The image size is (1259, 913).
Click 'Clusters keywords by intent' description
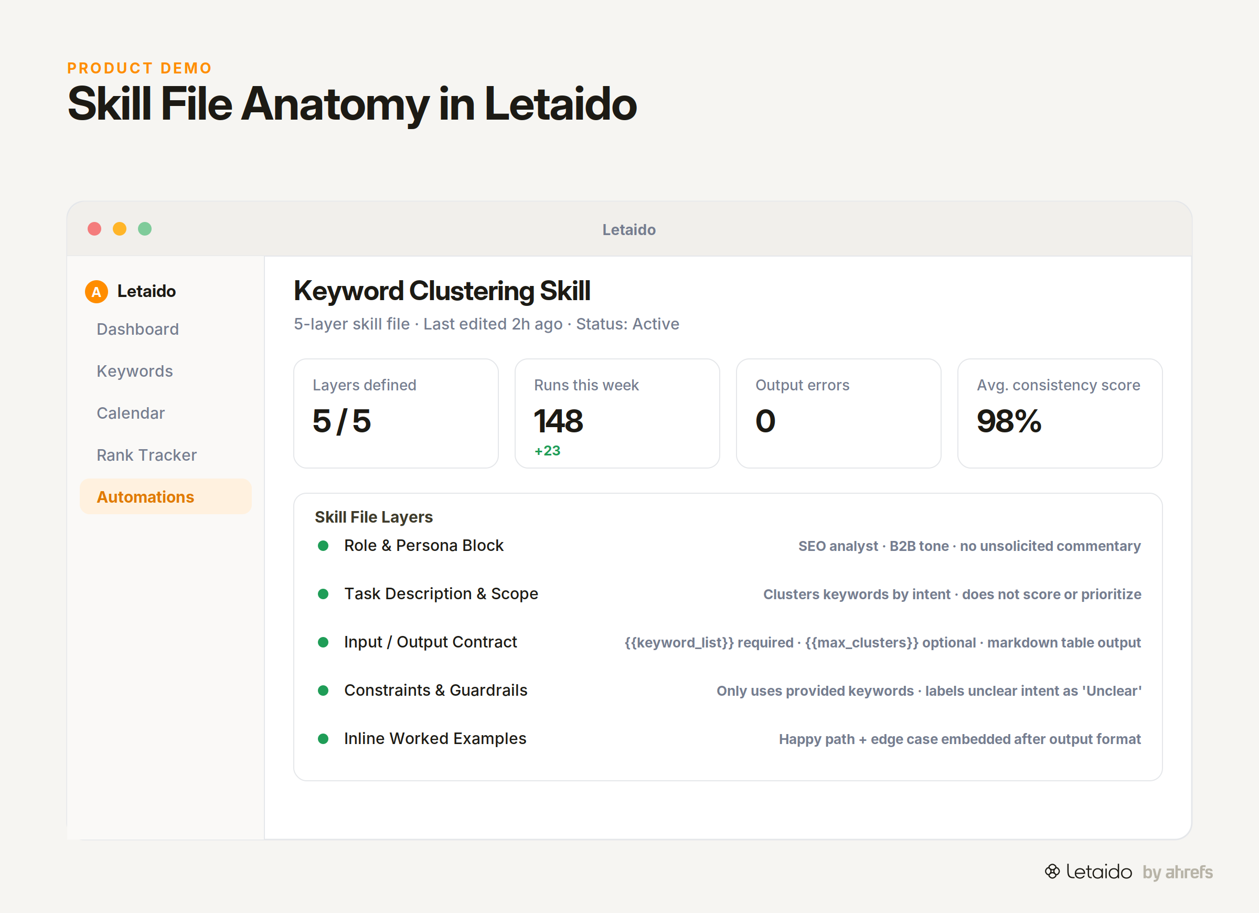tap(952, 595)
